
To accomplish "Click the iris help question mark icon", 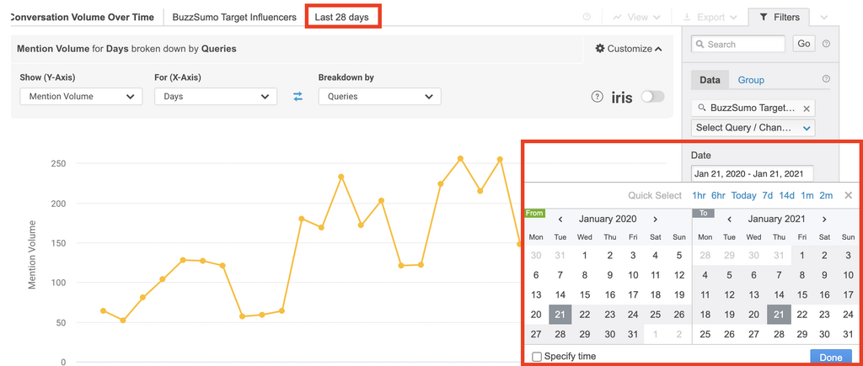I will (598, 97).
